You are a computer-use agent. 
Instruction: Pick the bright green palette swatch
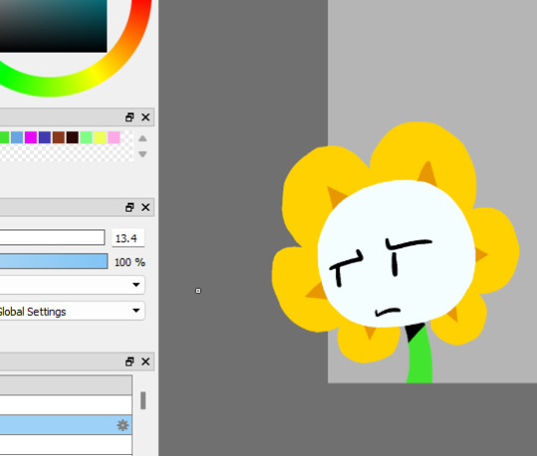(4, 137)
